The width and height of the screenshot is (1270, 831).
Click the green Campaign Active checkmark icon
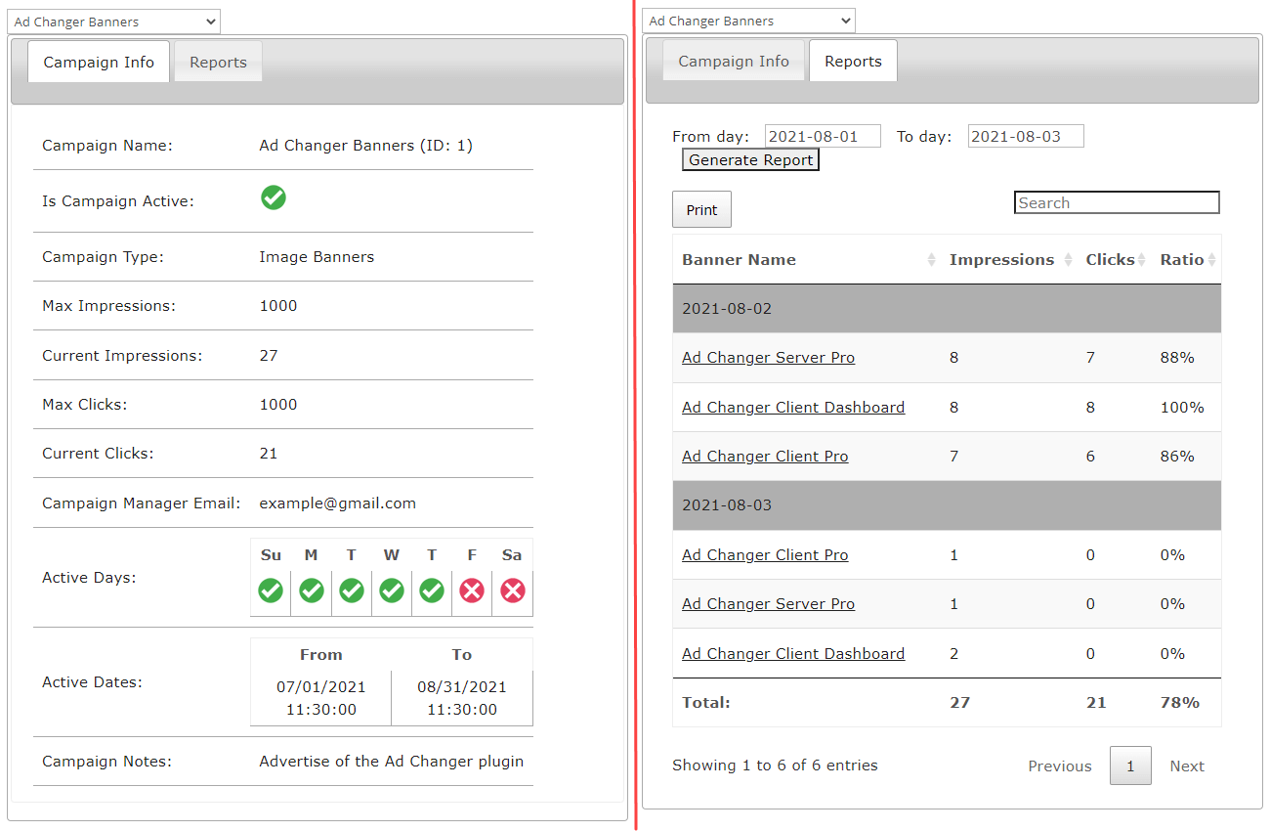coord(274,197)
